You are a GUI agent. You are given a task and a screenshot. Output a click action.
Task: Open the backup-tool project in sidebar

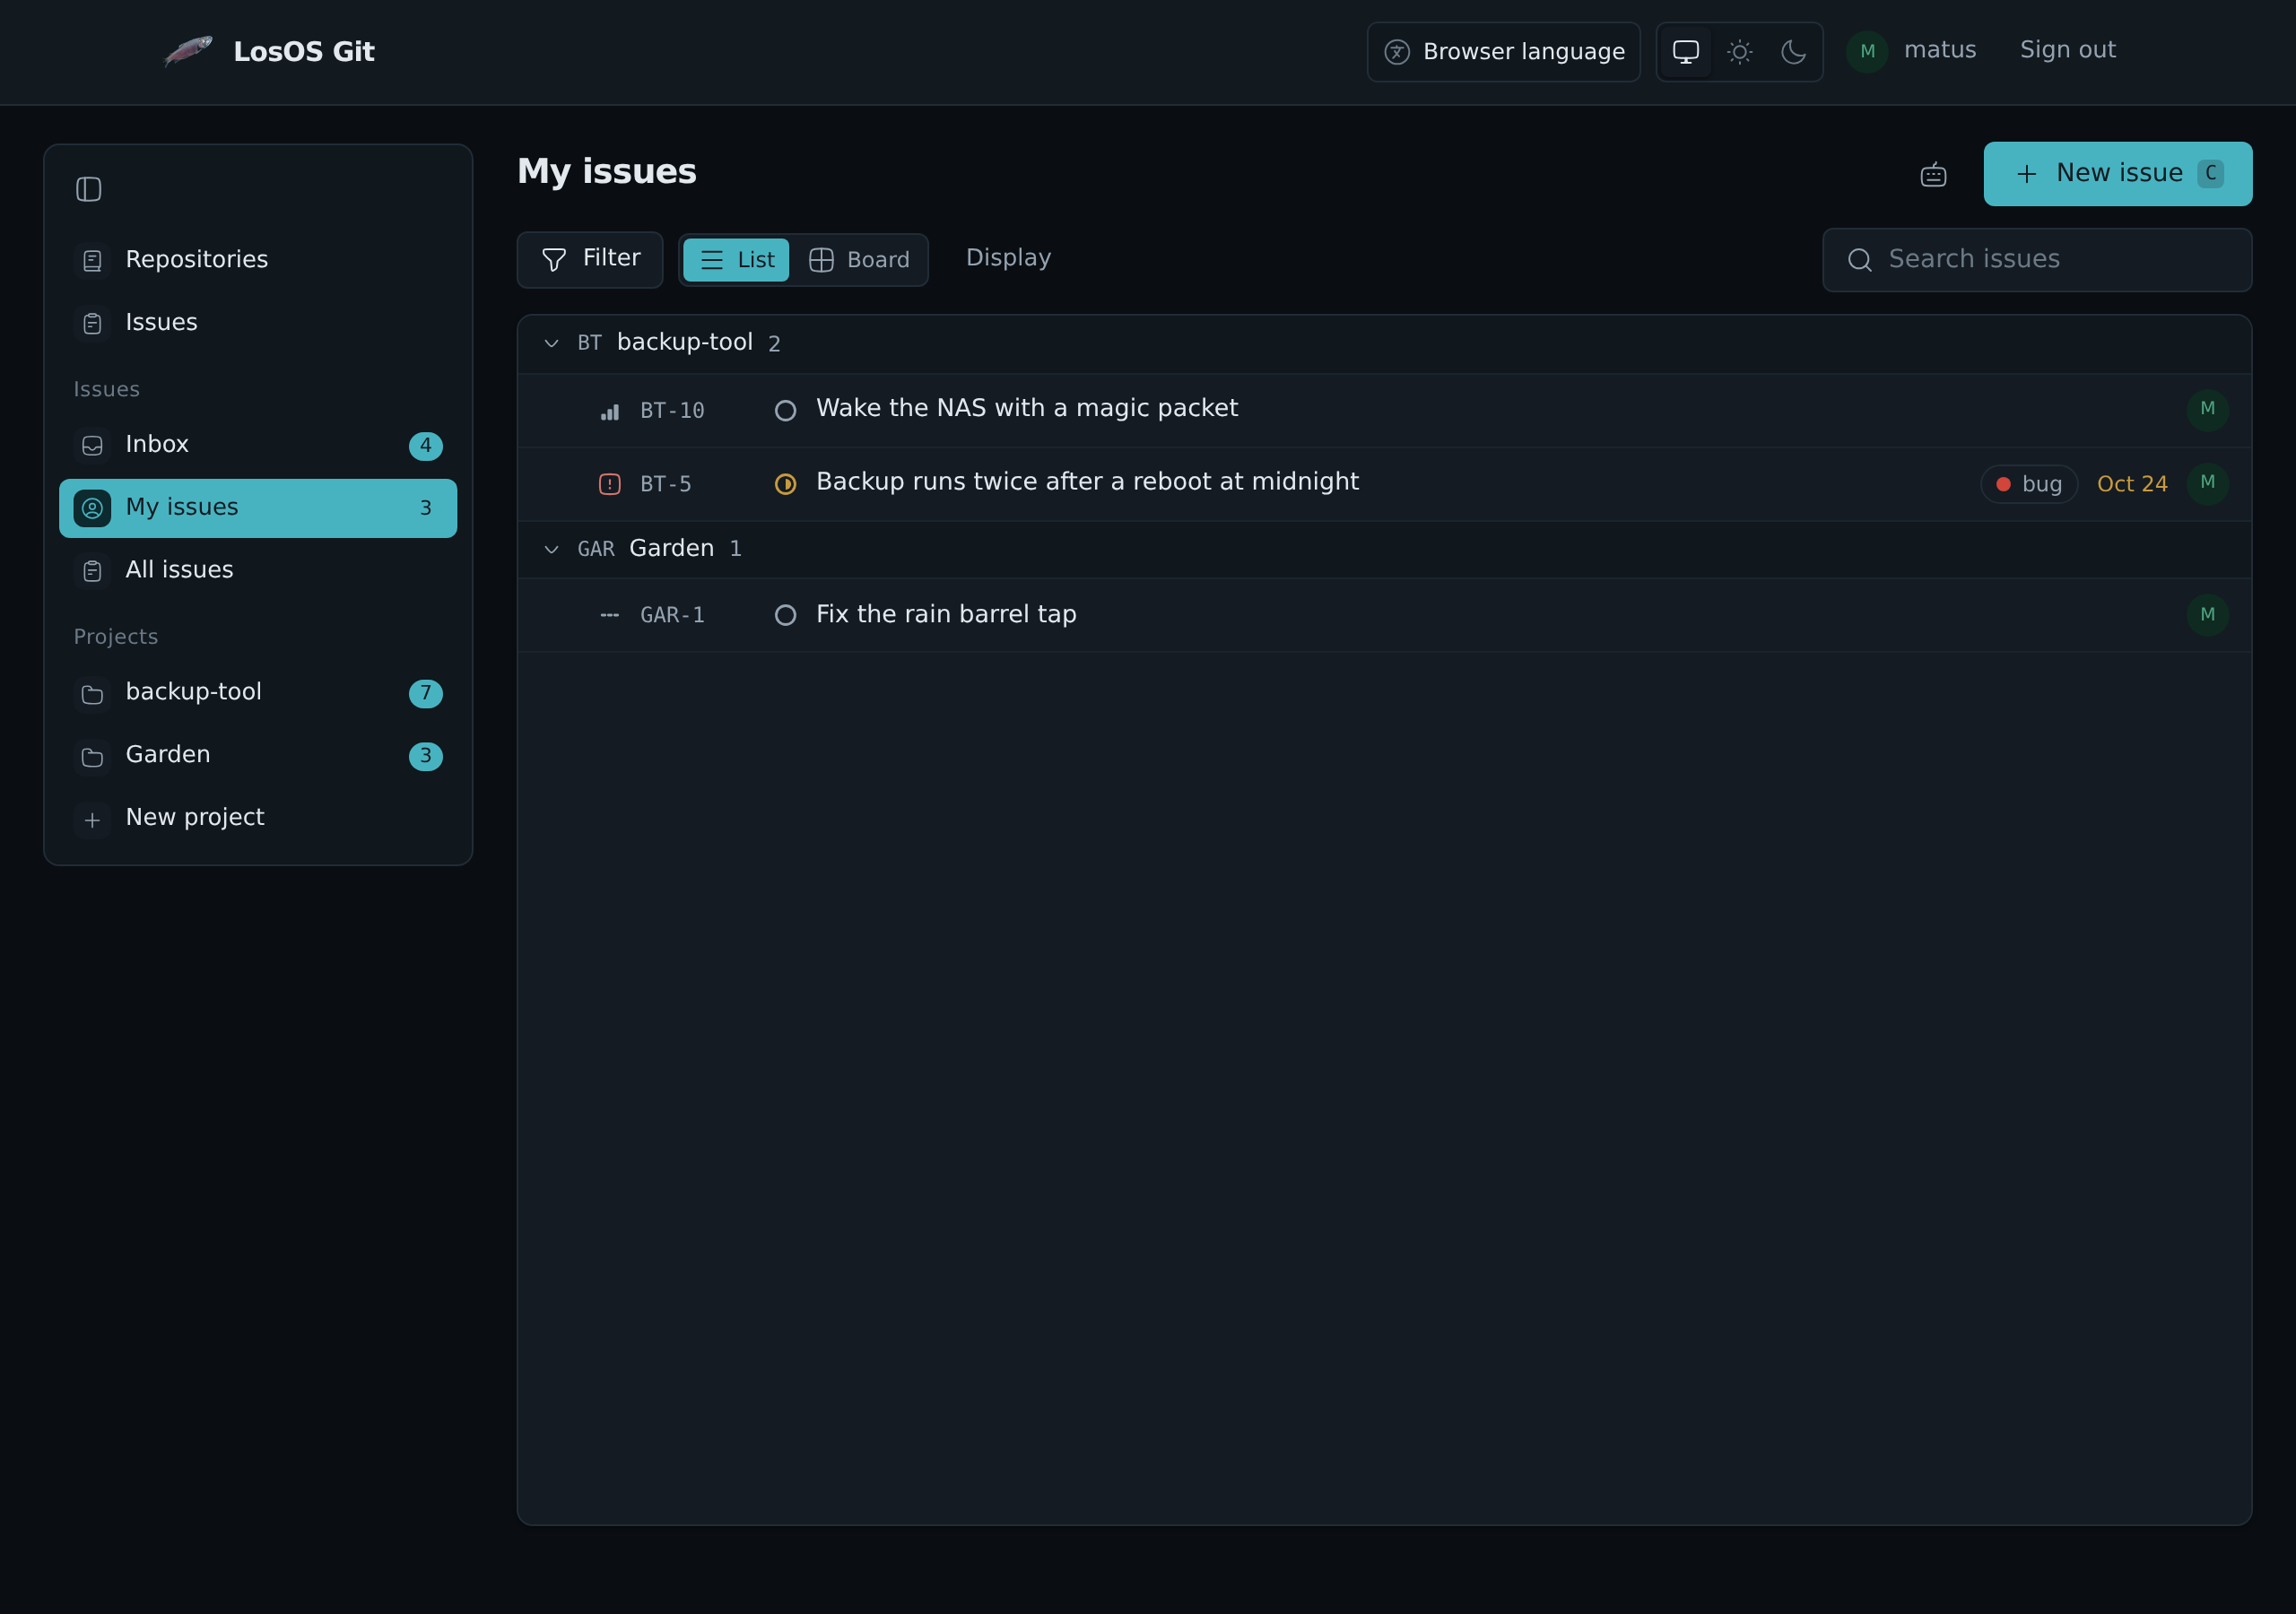[x=258, y=692]
